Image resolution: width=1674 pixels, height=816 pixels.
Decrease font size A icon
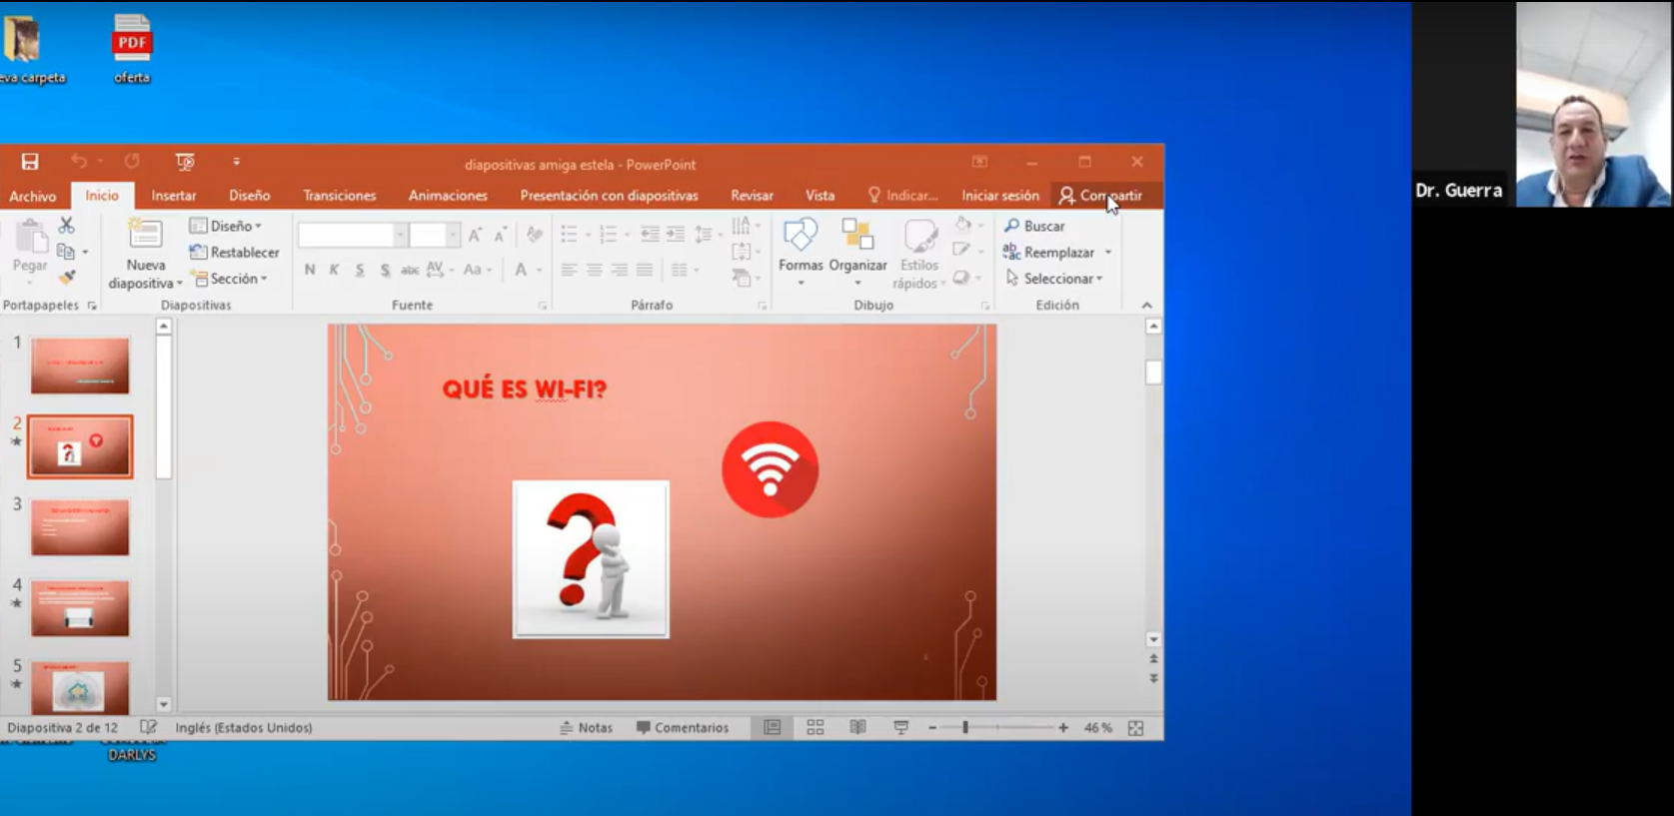pos(501,235)
